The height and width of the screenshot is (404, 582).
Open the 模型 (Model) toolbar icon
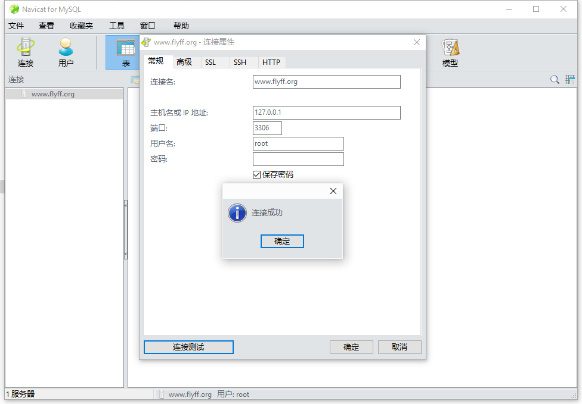click(x=450, y=52)
